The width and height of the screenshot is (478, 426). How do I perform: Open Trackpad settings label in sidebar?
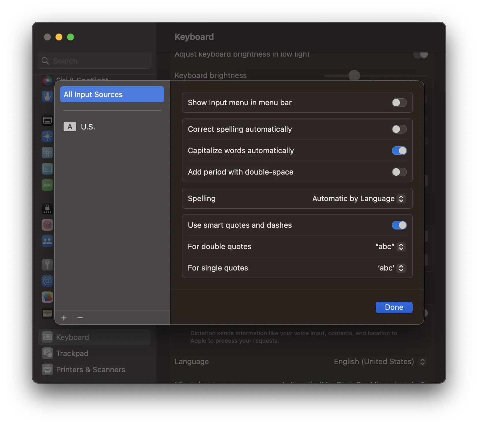[72, 353]
